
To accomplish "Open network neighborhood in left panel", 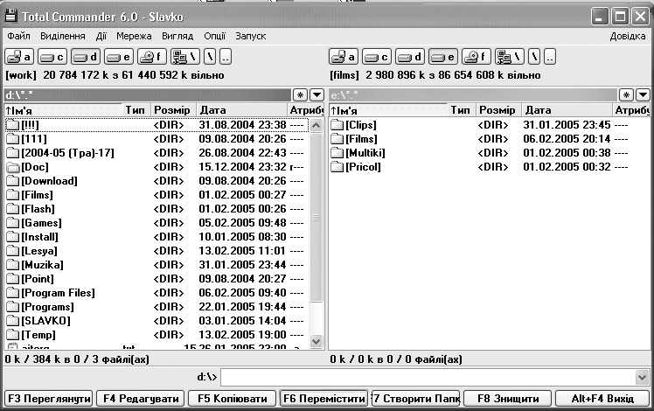I will [185, 57].
